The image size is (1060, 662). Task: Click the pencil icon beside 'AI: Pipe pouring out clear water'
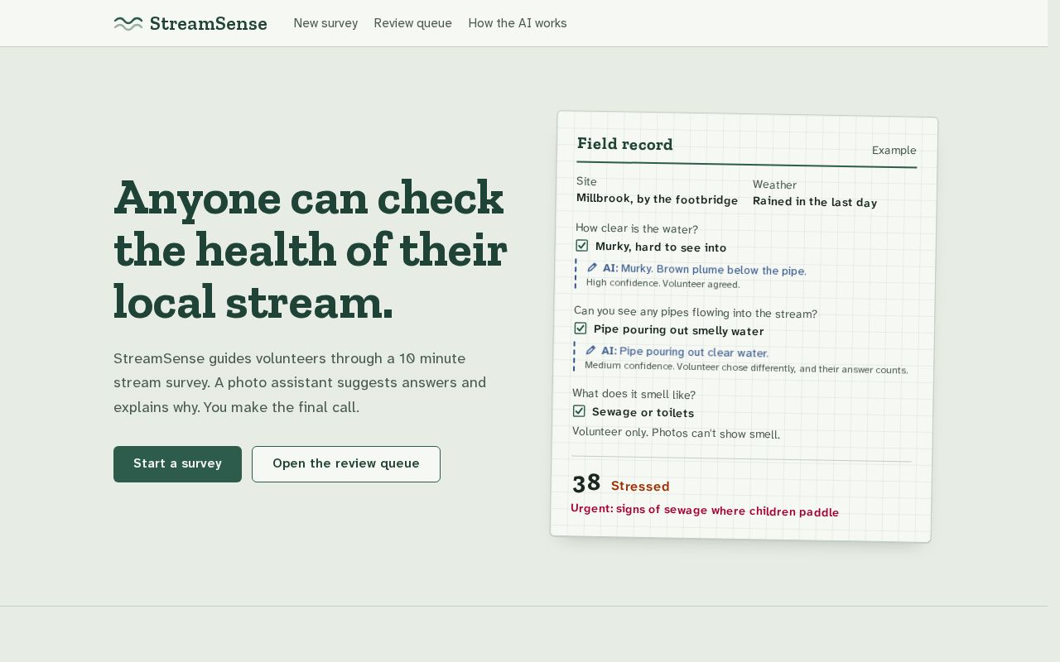coord(590,350)
